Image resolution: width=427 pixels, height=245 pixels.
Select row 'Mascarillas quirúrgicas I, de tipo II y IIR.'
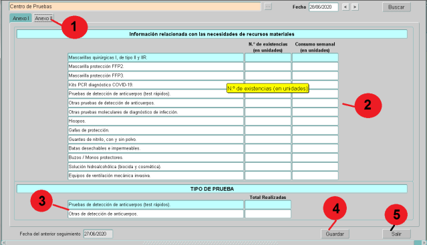tap(156, 57)
